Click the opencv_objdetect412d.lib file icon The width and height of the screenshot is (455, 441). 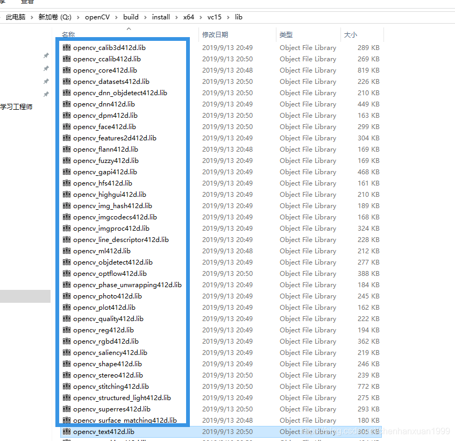click(67, 262)
